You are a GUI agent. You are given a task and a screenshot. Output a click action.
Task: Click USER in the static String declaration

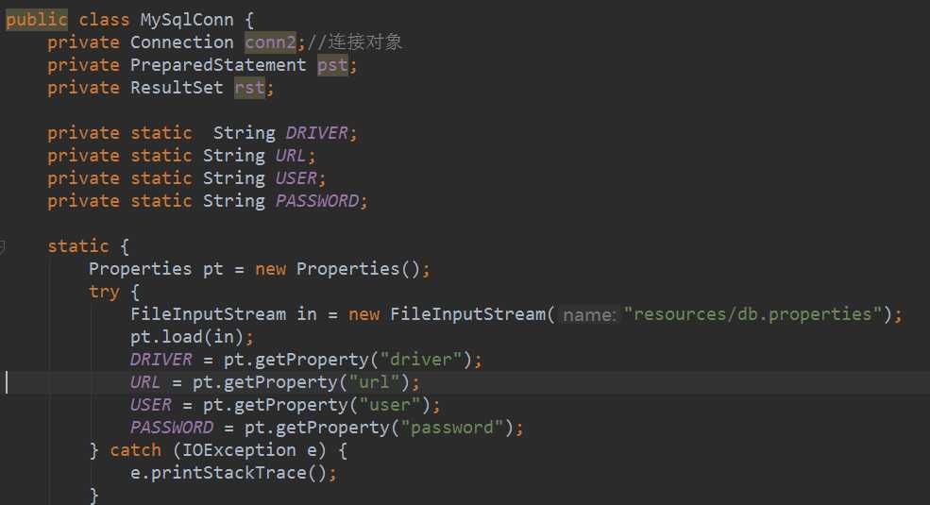(x=296, y=177)
